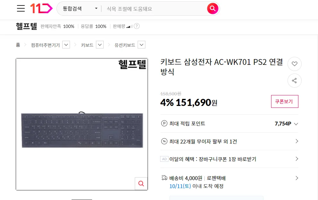This screenshot has height=200, width=318.
Task: Open the hamburger menu icon
Action: pos(21,9)
